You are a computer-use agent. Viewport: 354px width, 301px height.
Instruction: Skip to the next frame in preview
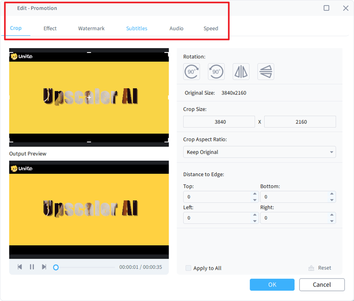(44, 267)
